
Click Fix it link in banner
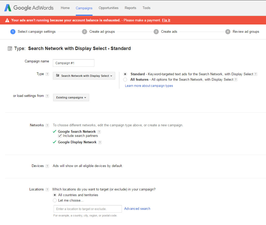tap(166, 20)
